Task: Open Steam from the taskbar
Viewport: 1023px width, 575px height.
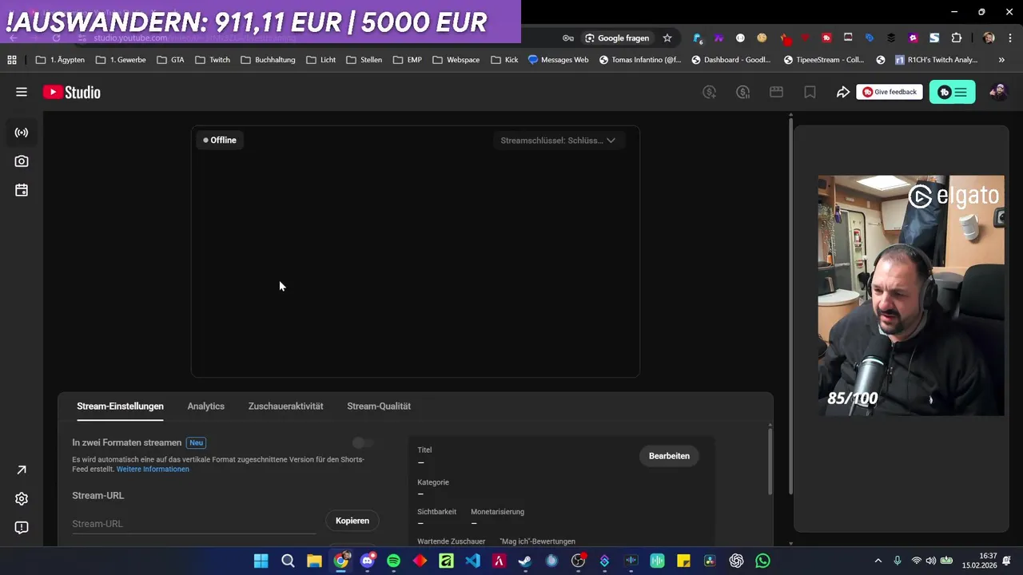Action: (x=525, y=561)
